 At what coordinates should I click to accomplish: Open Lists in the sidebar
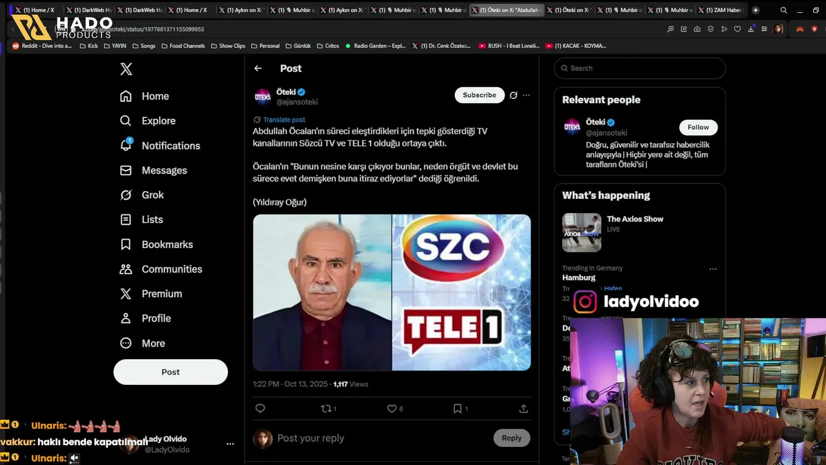[141, 220]
